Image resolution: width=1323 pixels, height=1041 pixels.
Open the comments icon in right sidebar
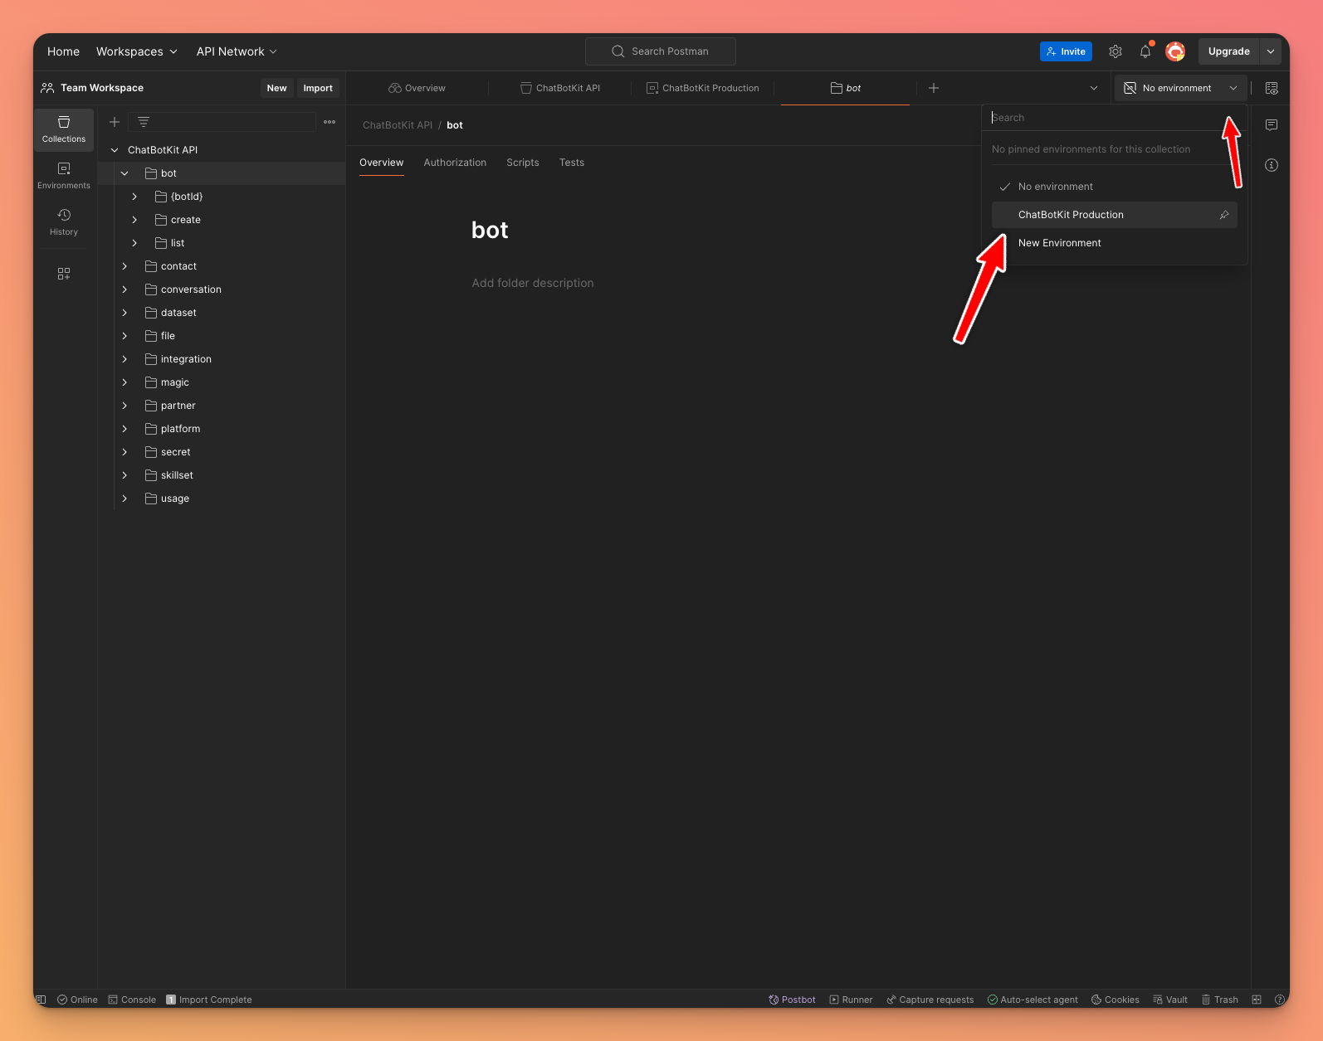click(1271, 125)
